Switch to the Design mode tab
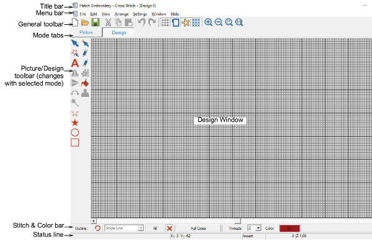This screenshot has height=241, width=372. point(119,32)
